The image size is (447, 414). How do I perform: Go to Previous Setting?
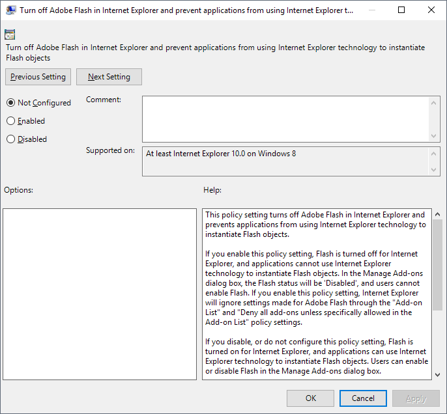(38, 77)
